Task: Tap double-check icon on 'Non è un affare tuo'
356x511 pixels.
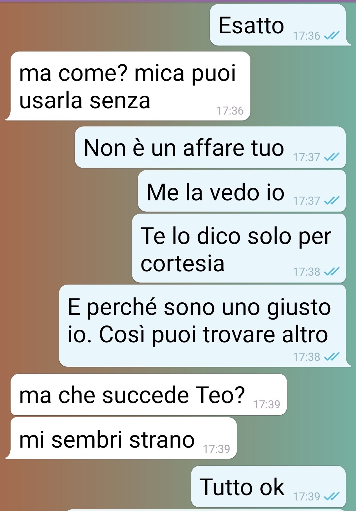Action: (331, 157)
